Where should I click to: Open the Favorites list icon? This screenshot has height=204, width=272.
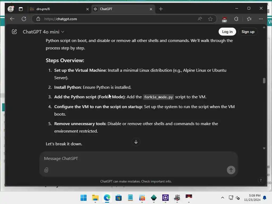point(249,19)
